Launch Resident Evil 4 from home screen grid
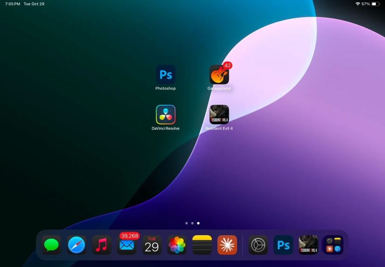 tap(219, 114)
